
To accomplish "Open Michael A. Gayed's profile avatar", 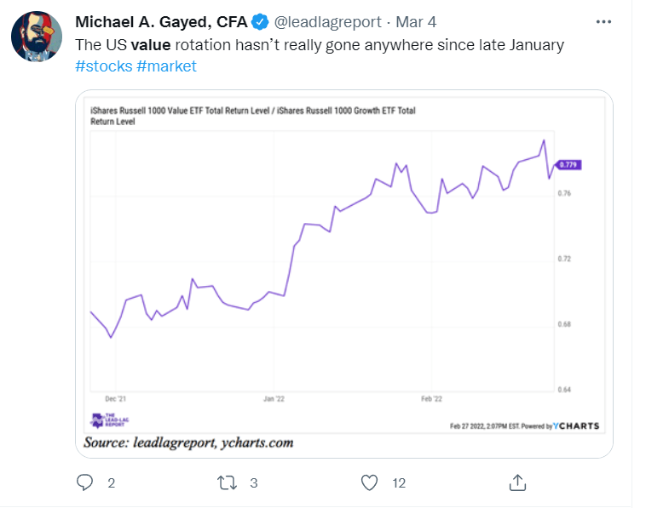I will point(37,37).
